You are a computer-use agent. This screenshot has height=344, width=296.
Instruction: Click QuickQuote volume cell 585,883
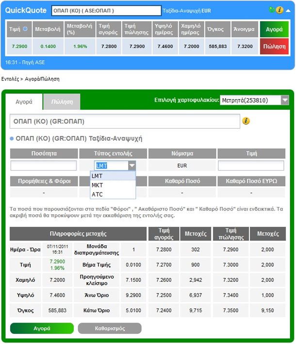(217, 46)
